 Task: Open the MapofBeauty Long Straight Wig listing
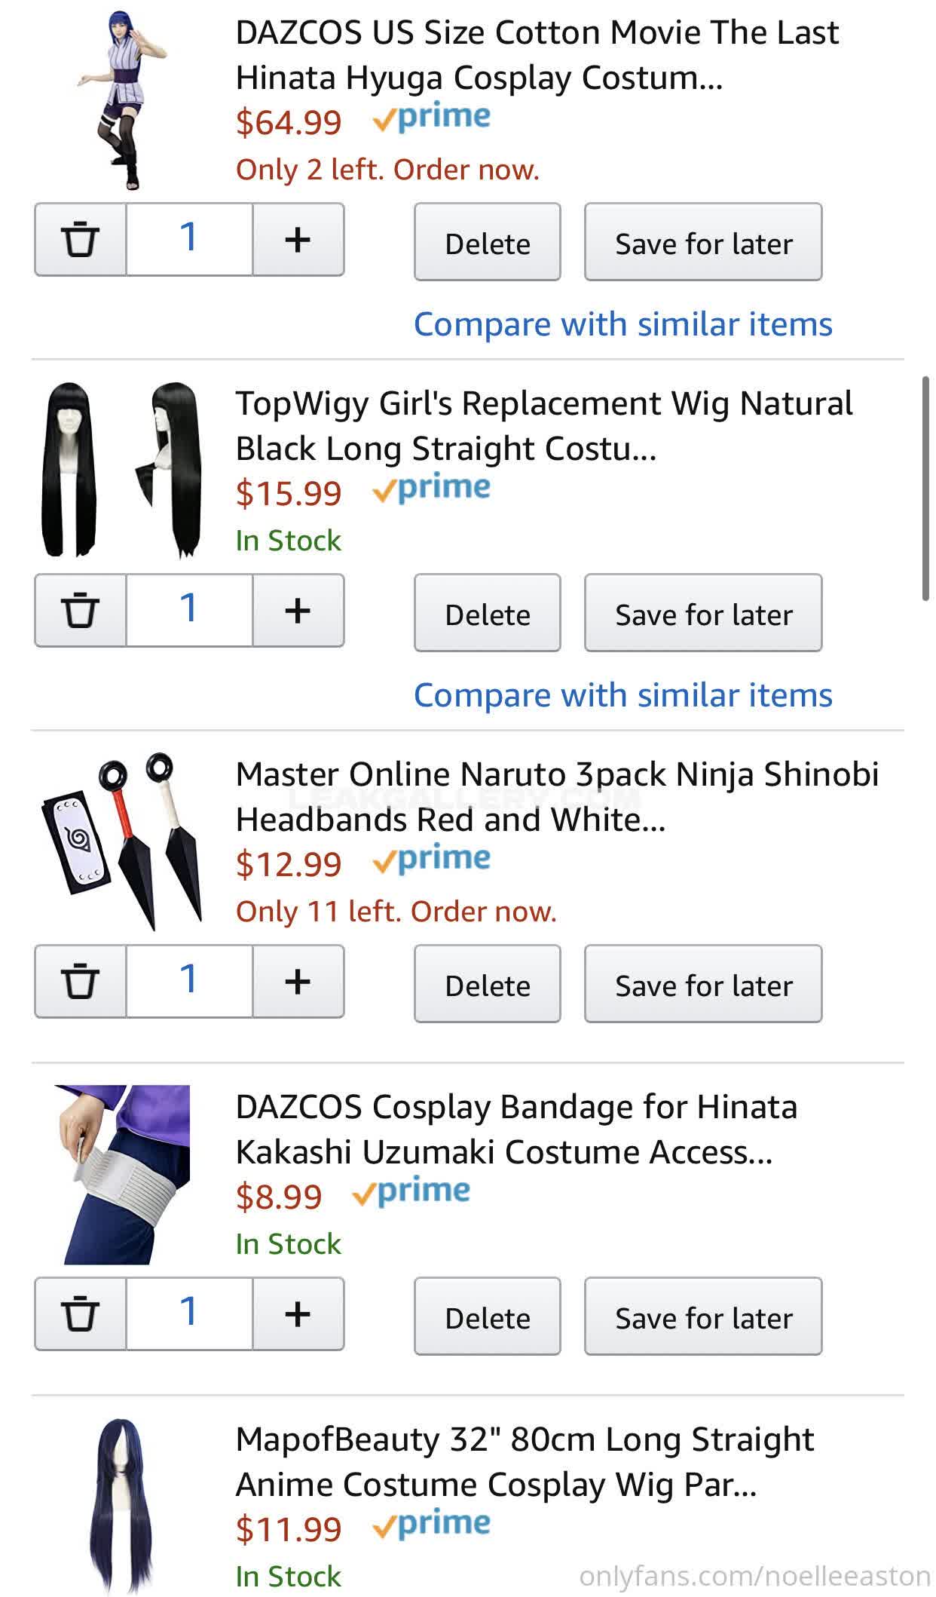point(525,1461)
